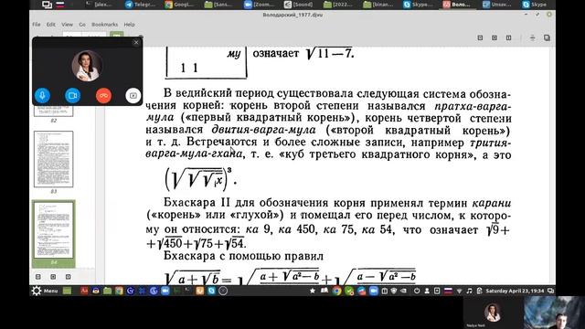Screen dimensions: 585x329
Task: Click Russian flag in bottom system tray
Action: pos(448,291)
